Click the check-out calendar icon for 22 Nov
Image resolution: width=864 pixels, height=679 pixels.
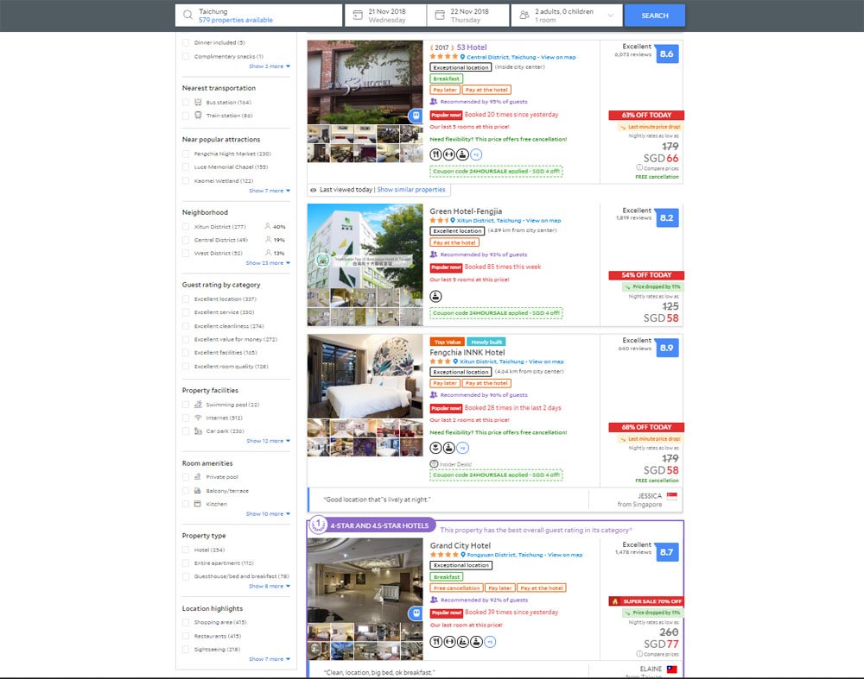pos(440,16)
